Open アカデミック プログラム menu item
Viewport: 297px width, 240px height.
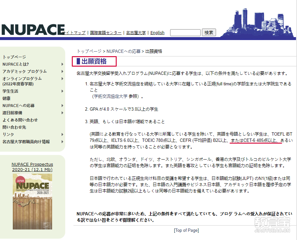tap(25, 71)
